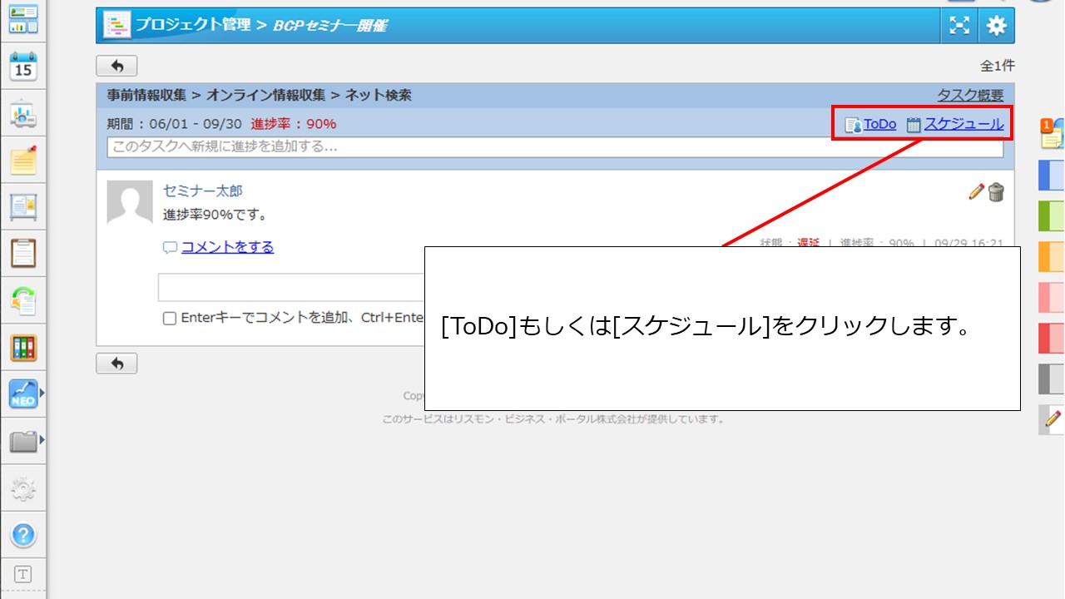Select the gray color label
This screenshot has height=599, width=1065.
point(1052,379)
